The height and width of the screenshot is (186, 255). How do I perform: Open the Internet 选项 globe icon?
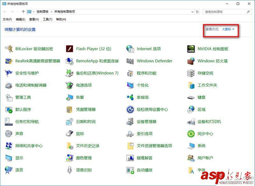(130, 49)
